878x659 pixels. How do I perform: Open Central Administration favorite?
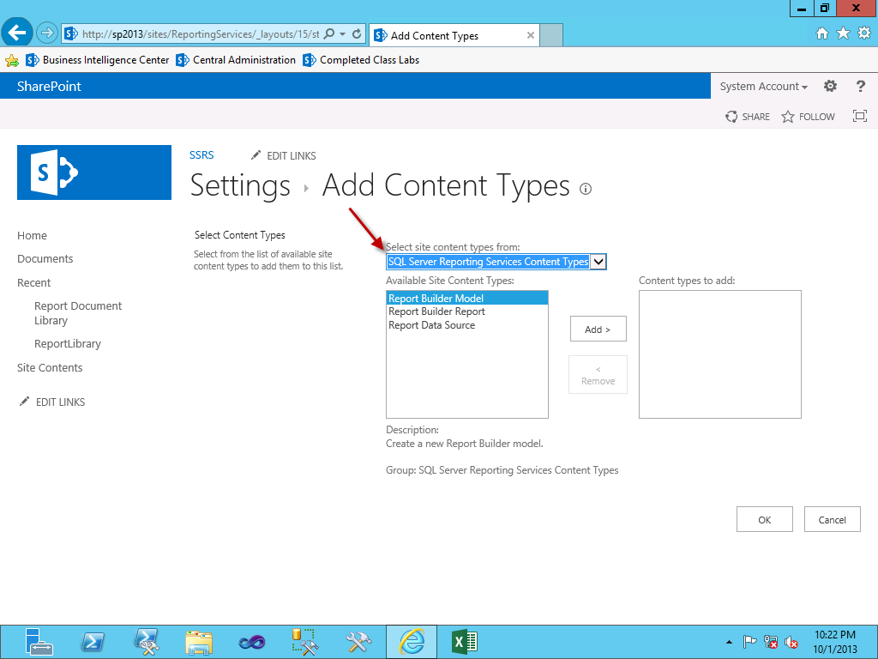(236, 60)
